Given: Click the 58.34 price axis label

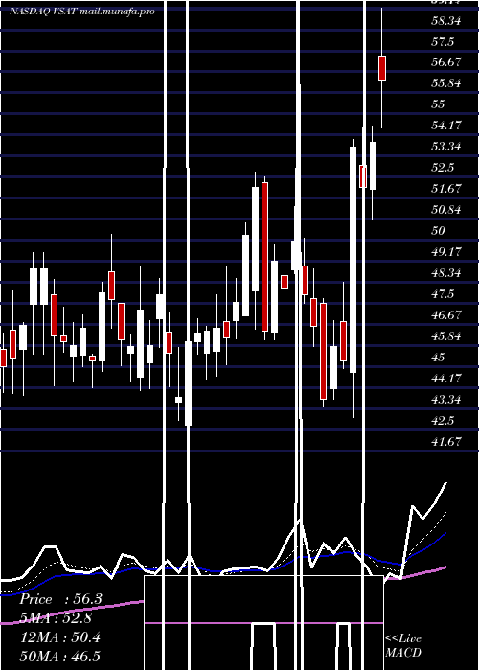Looking at the screenshot, I should pyautogui.click(x=446, y=20).
